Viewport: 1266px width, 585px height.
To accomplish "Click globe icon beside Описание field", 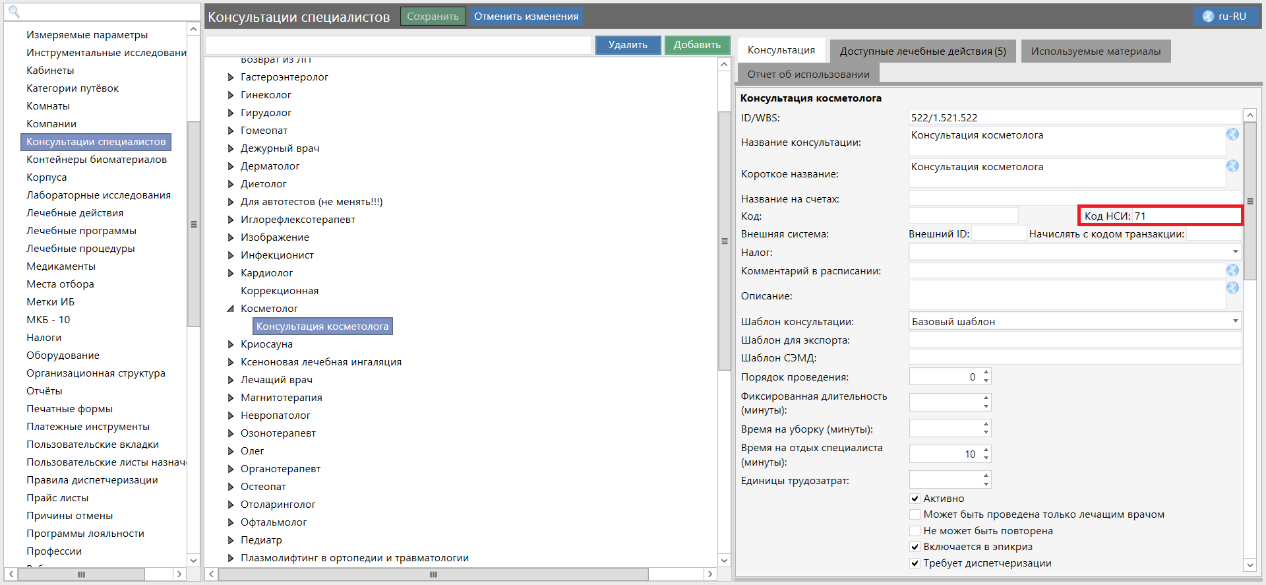I will (1232, 288).
